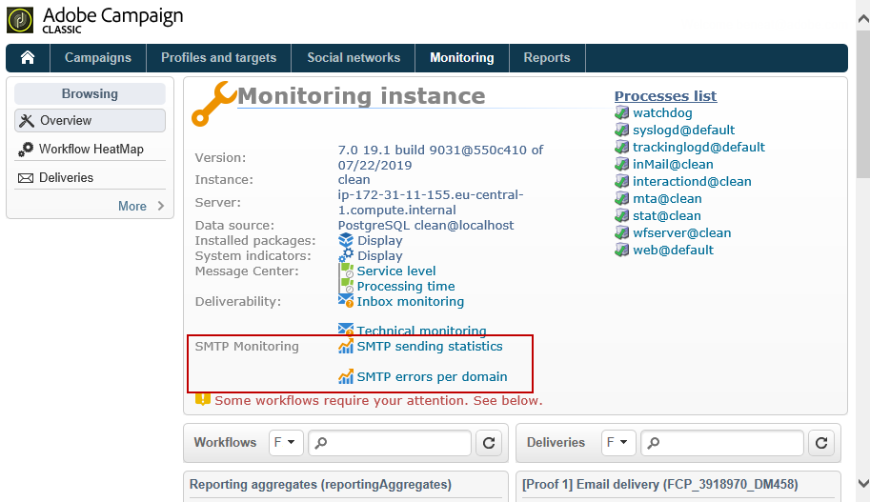This screenshot has height=502, width=870.
Task: Click wfserver@clean process status icon
Action: click(621, 233)
